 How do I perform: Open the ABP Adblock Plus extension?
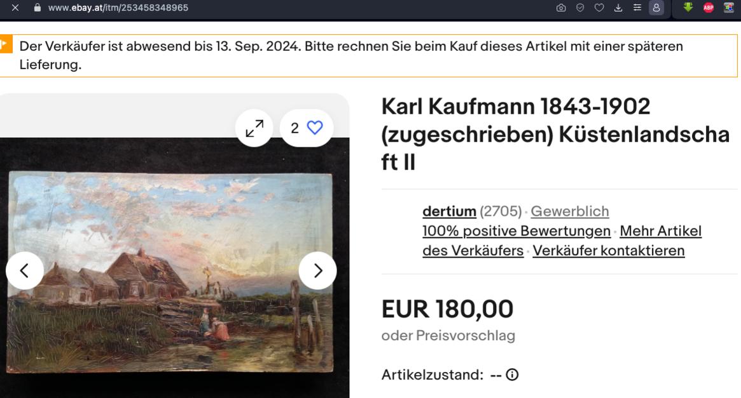[709, 8]
